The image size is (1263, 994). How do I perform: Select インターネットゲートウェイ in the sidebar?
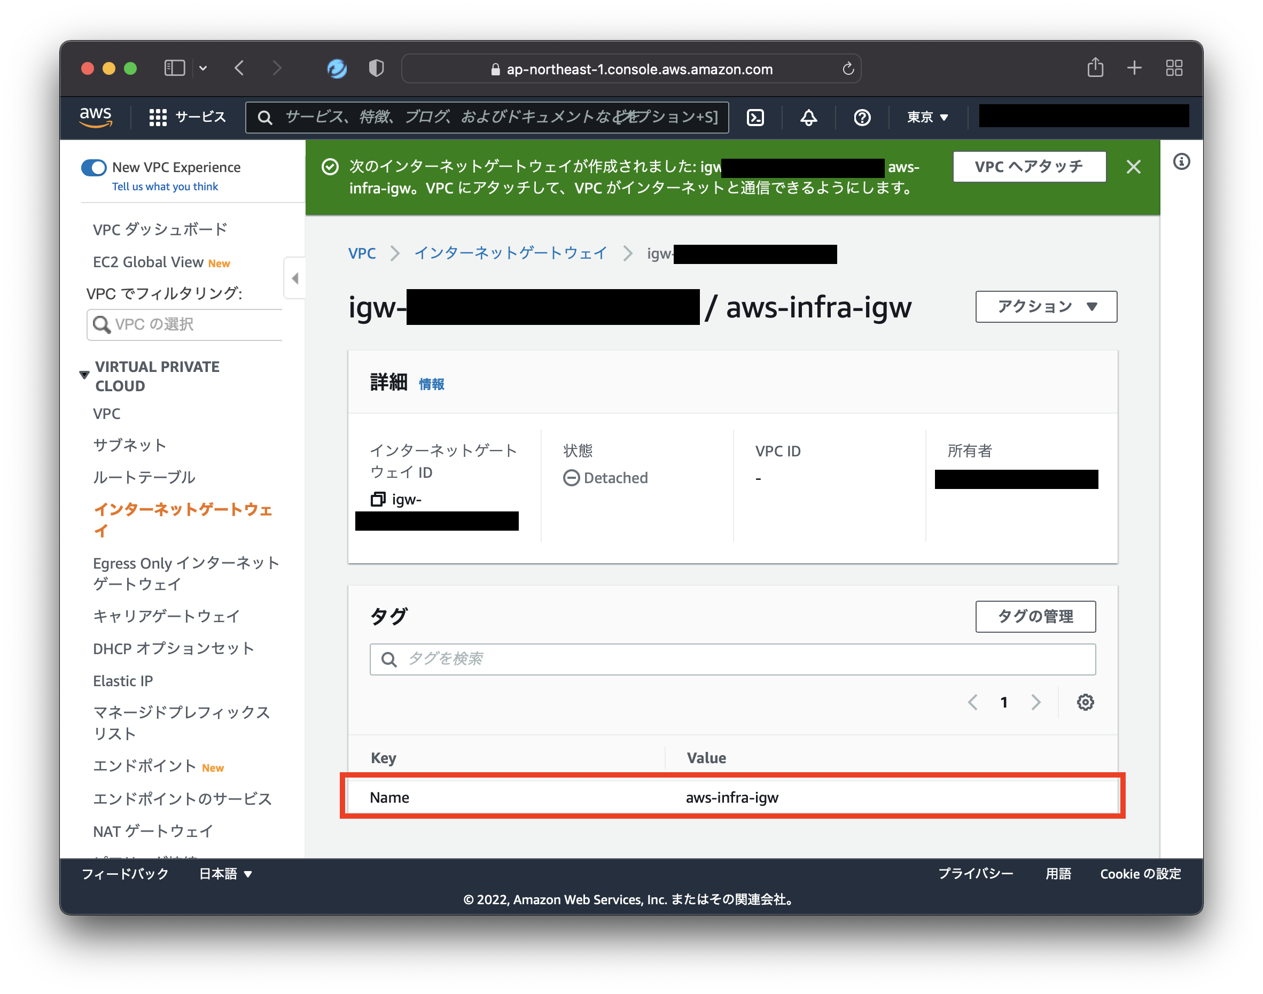coord(183,511)
